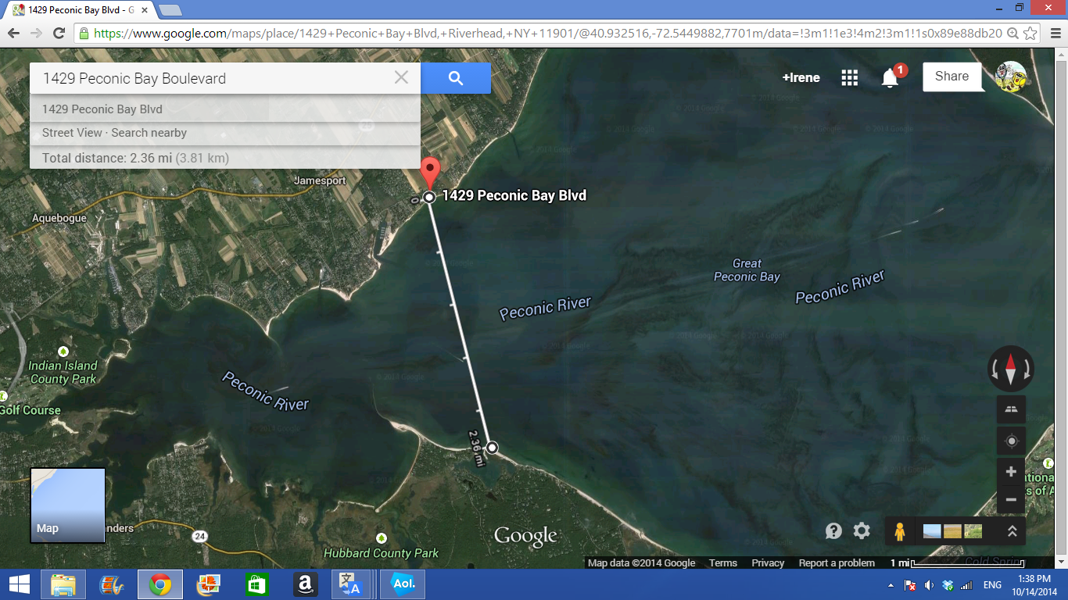
Task: Show my location on the map
Action: pos(1011,441)
